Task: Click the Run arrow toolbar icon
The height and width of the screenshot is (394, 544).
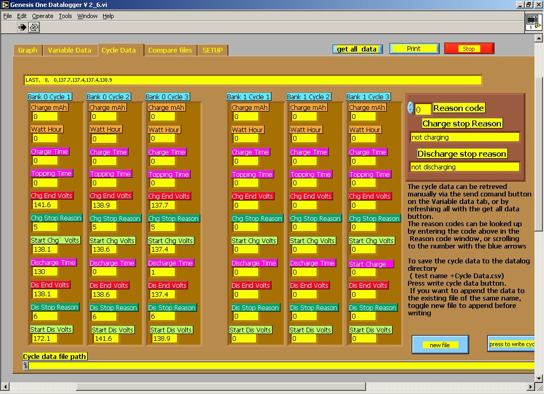Action: (22, 27)
